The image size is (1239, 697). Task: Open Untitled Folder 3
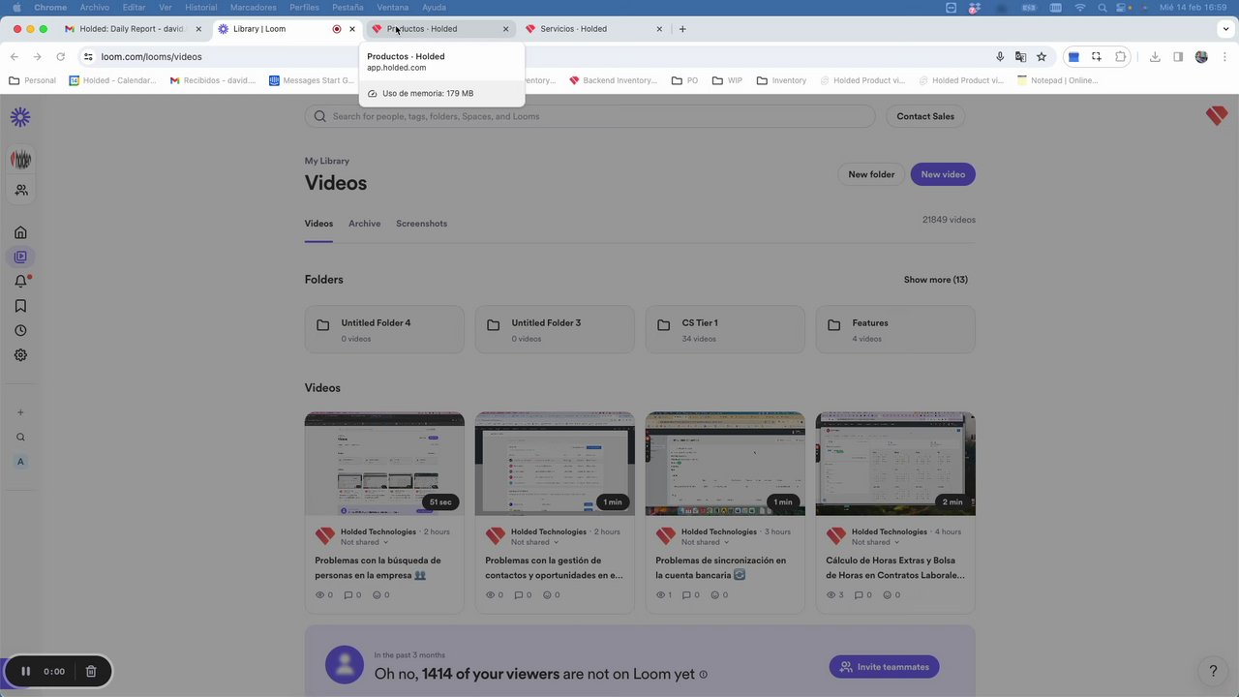(555, 329)
